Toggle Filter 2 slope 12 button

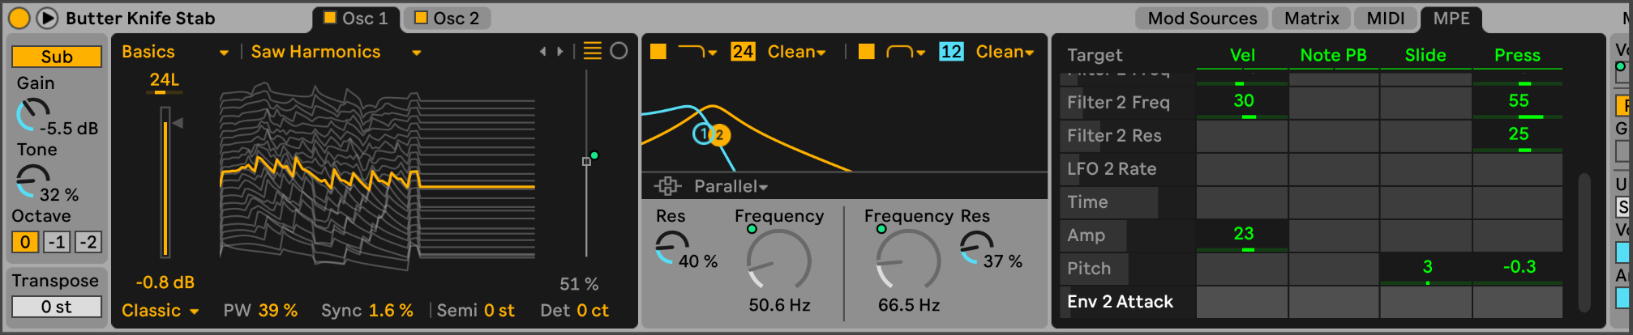pyautogui.click(x=951, y=52)
